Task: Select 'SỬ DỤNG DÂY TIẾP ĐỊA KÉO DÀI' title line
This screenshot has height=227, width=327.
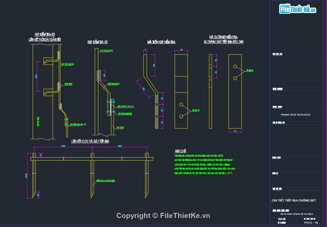Action: point(223,42)
